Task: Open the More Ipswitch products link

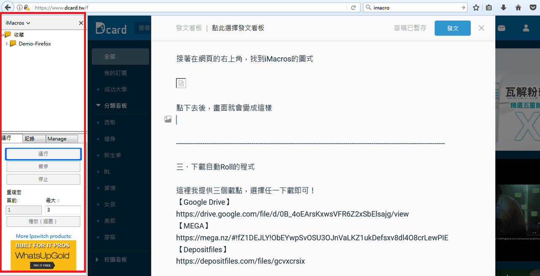Action: click(43, 236)
